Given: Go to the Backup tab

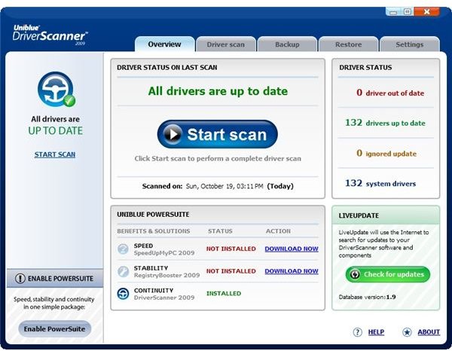Looking at the screenshot, I should click(287, 44).
